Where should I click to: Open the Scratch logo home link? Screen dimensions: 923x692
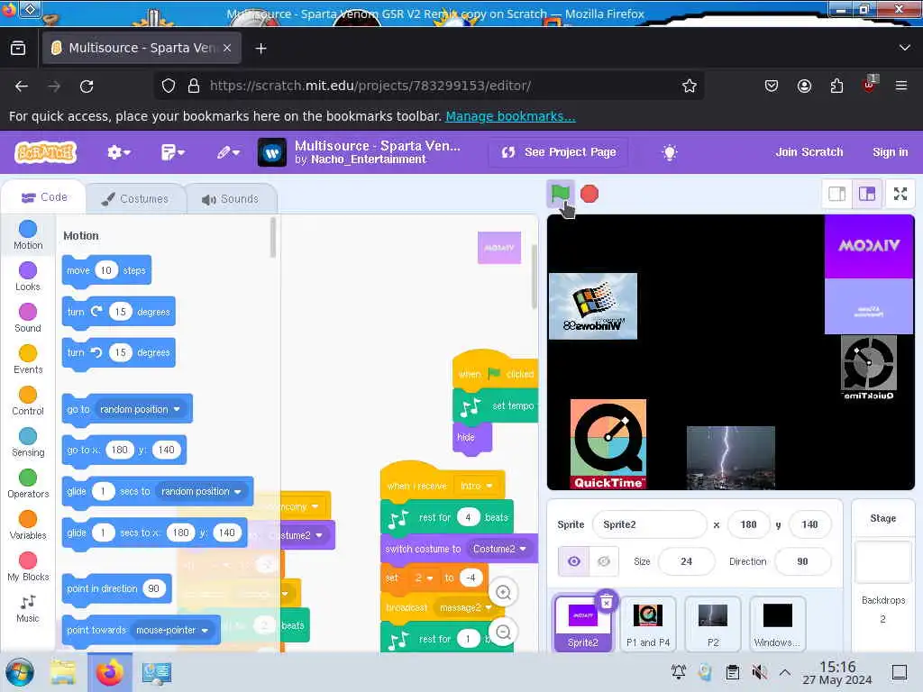pyautogui.click(x=46, y=152)
